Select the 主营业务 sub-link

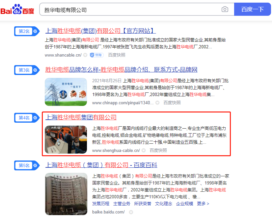[122, 204]
